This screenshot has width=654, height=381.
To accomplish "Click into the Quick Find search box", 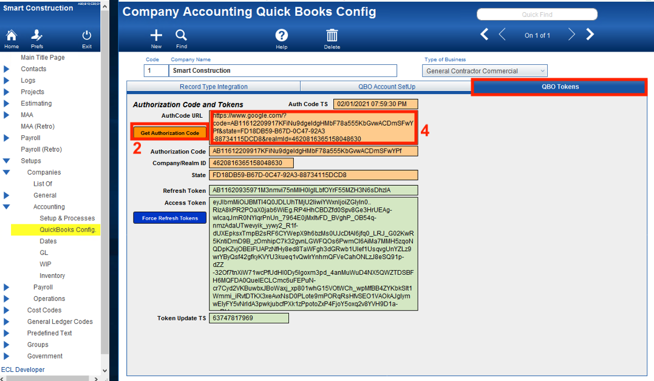I will [537, 15].
